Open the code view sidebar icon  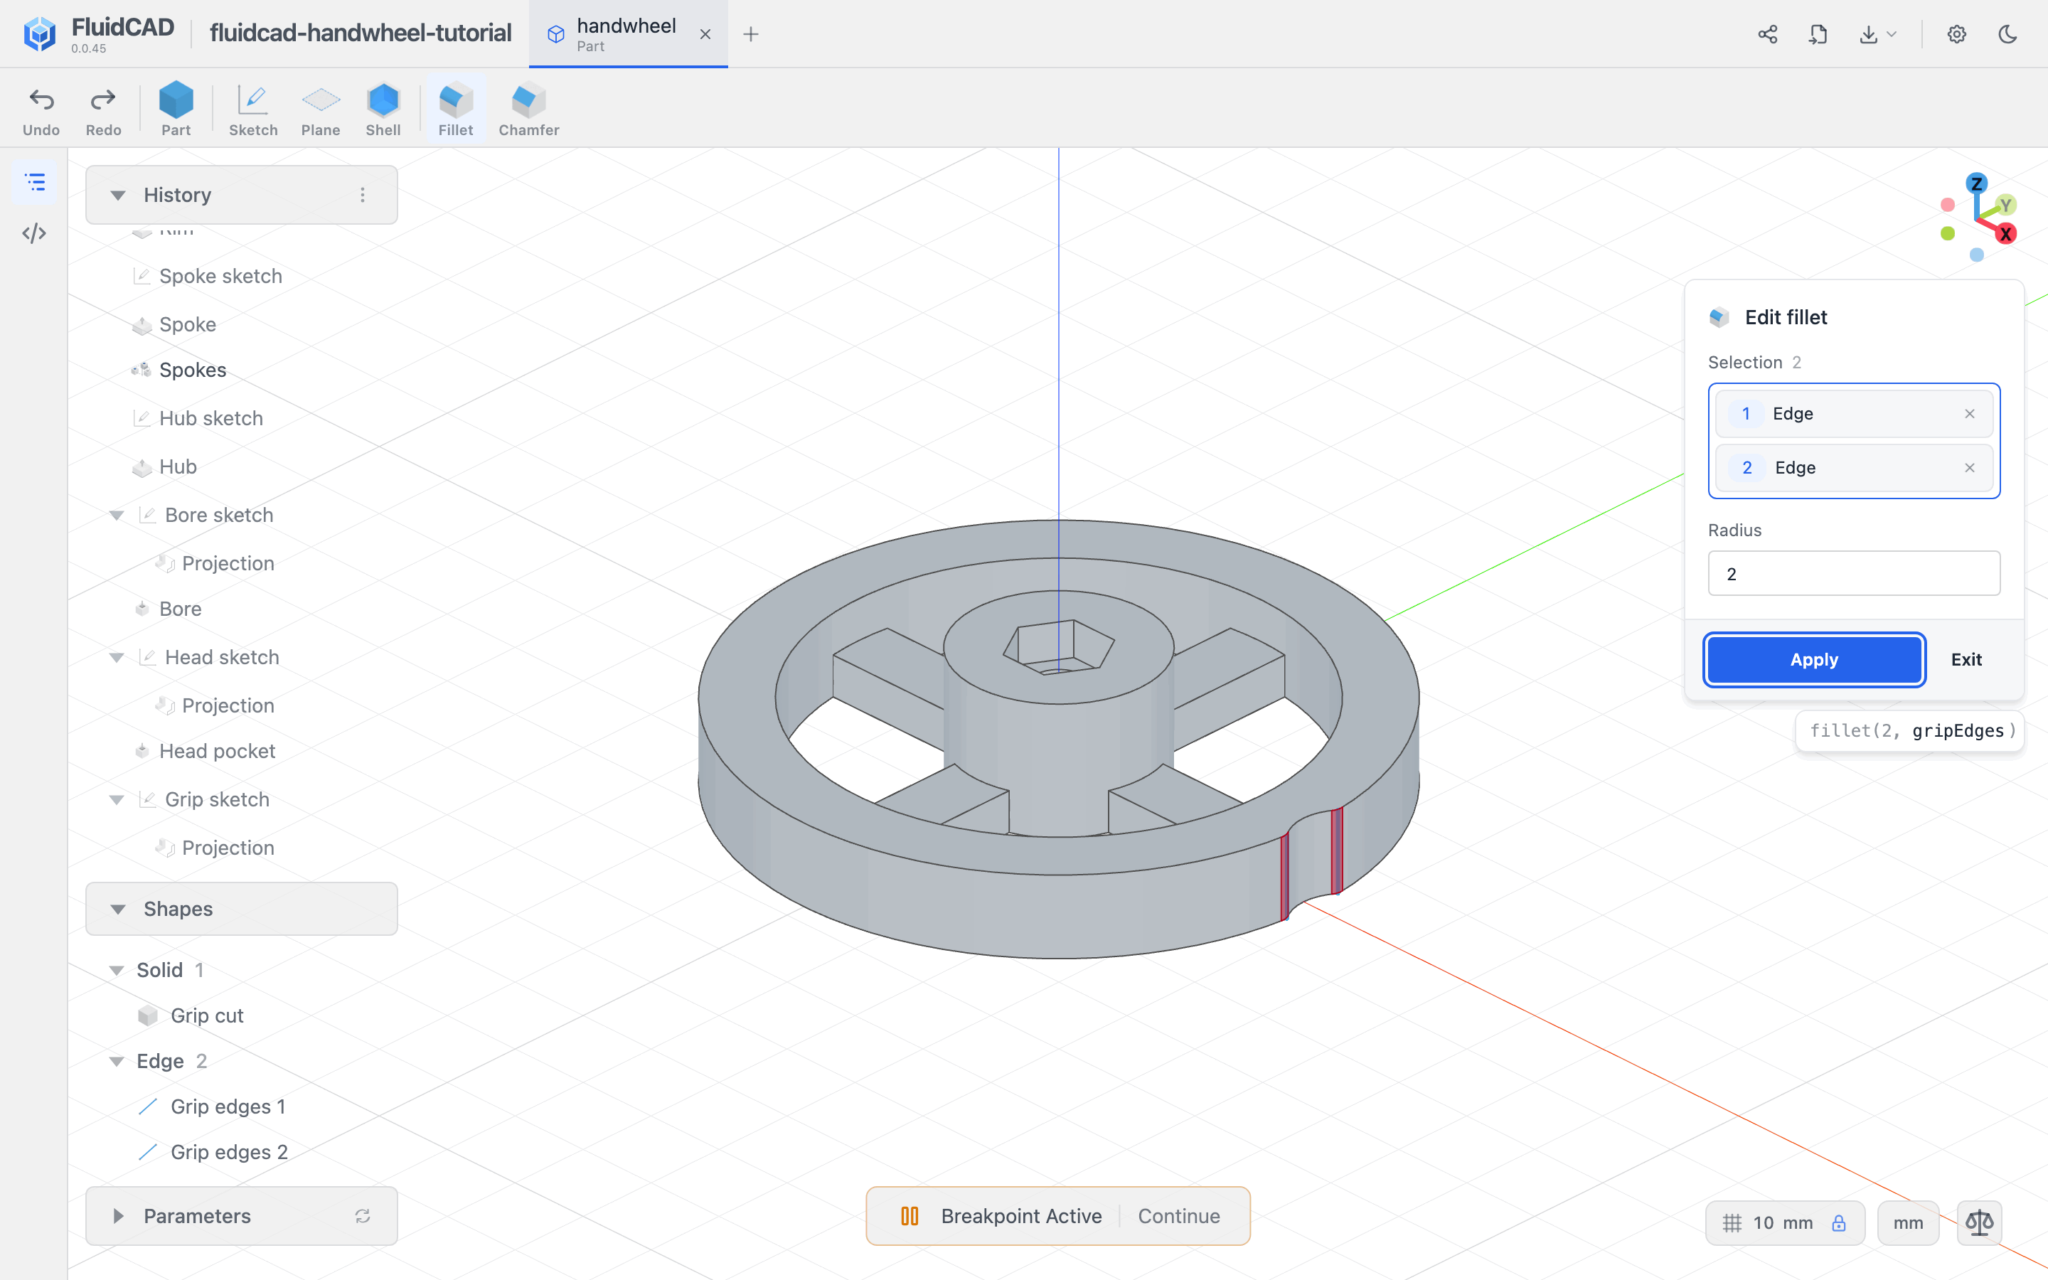click(x=35, y=233)
